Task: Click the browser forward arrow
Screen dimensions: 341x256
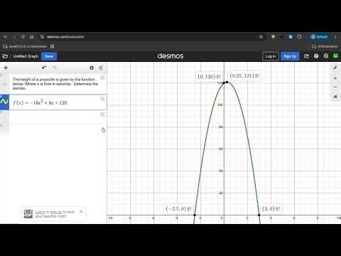Action: tap(14, 37)
